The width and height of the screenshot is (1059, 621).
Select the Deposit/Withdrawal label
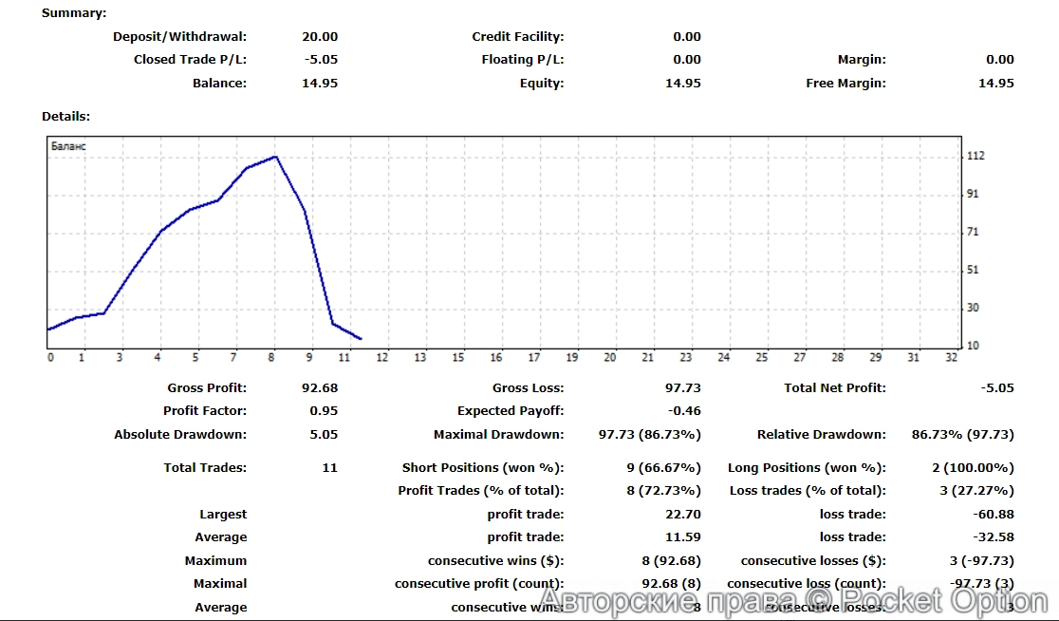179,36
